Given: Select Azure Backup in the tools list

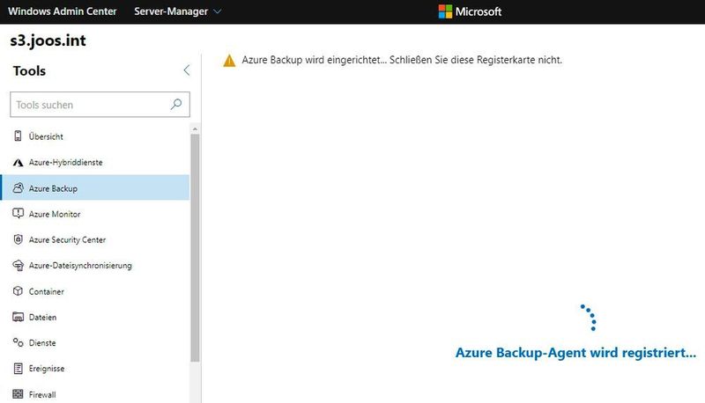Looking at the screenshot, I should (95, 187).
